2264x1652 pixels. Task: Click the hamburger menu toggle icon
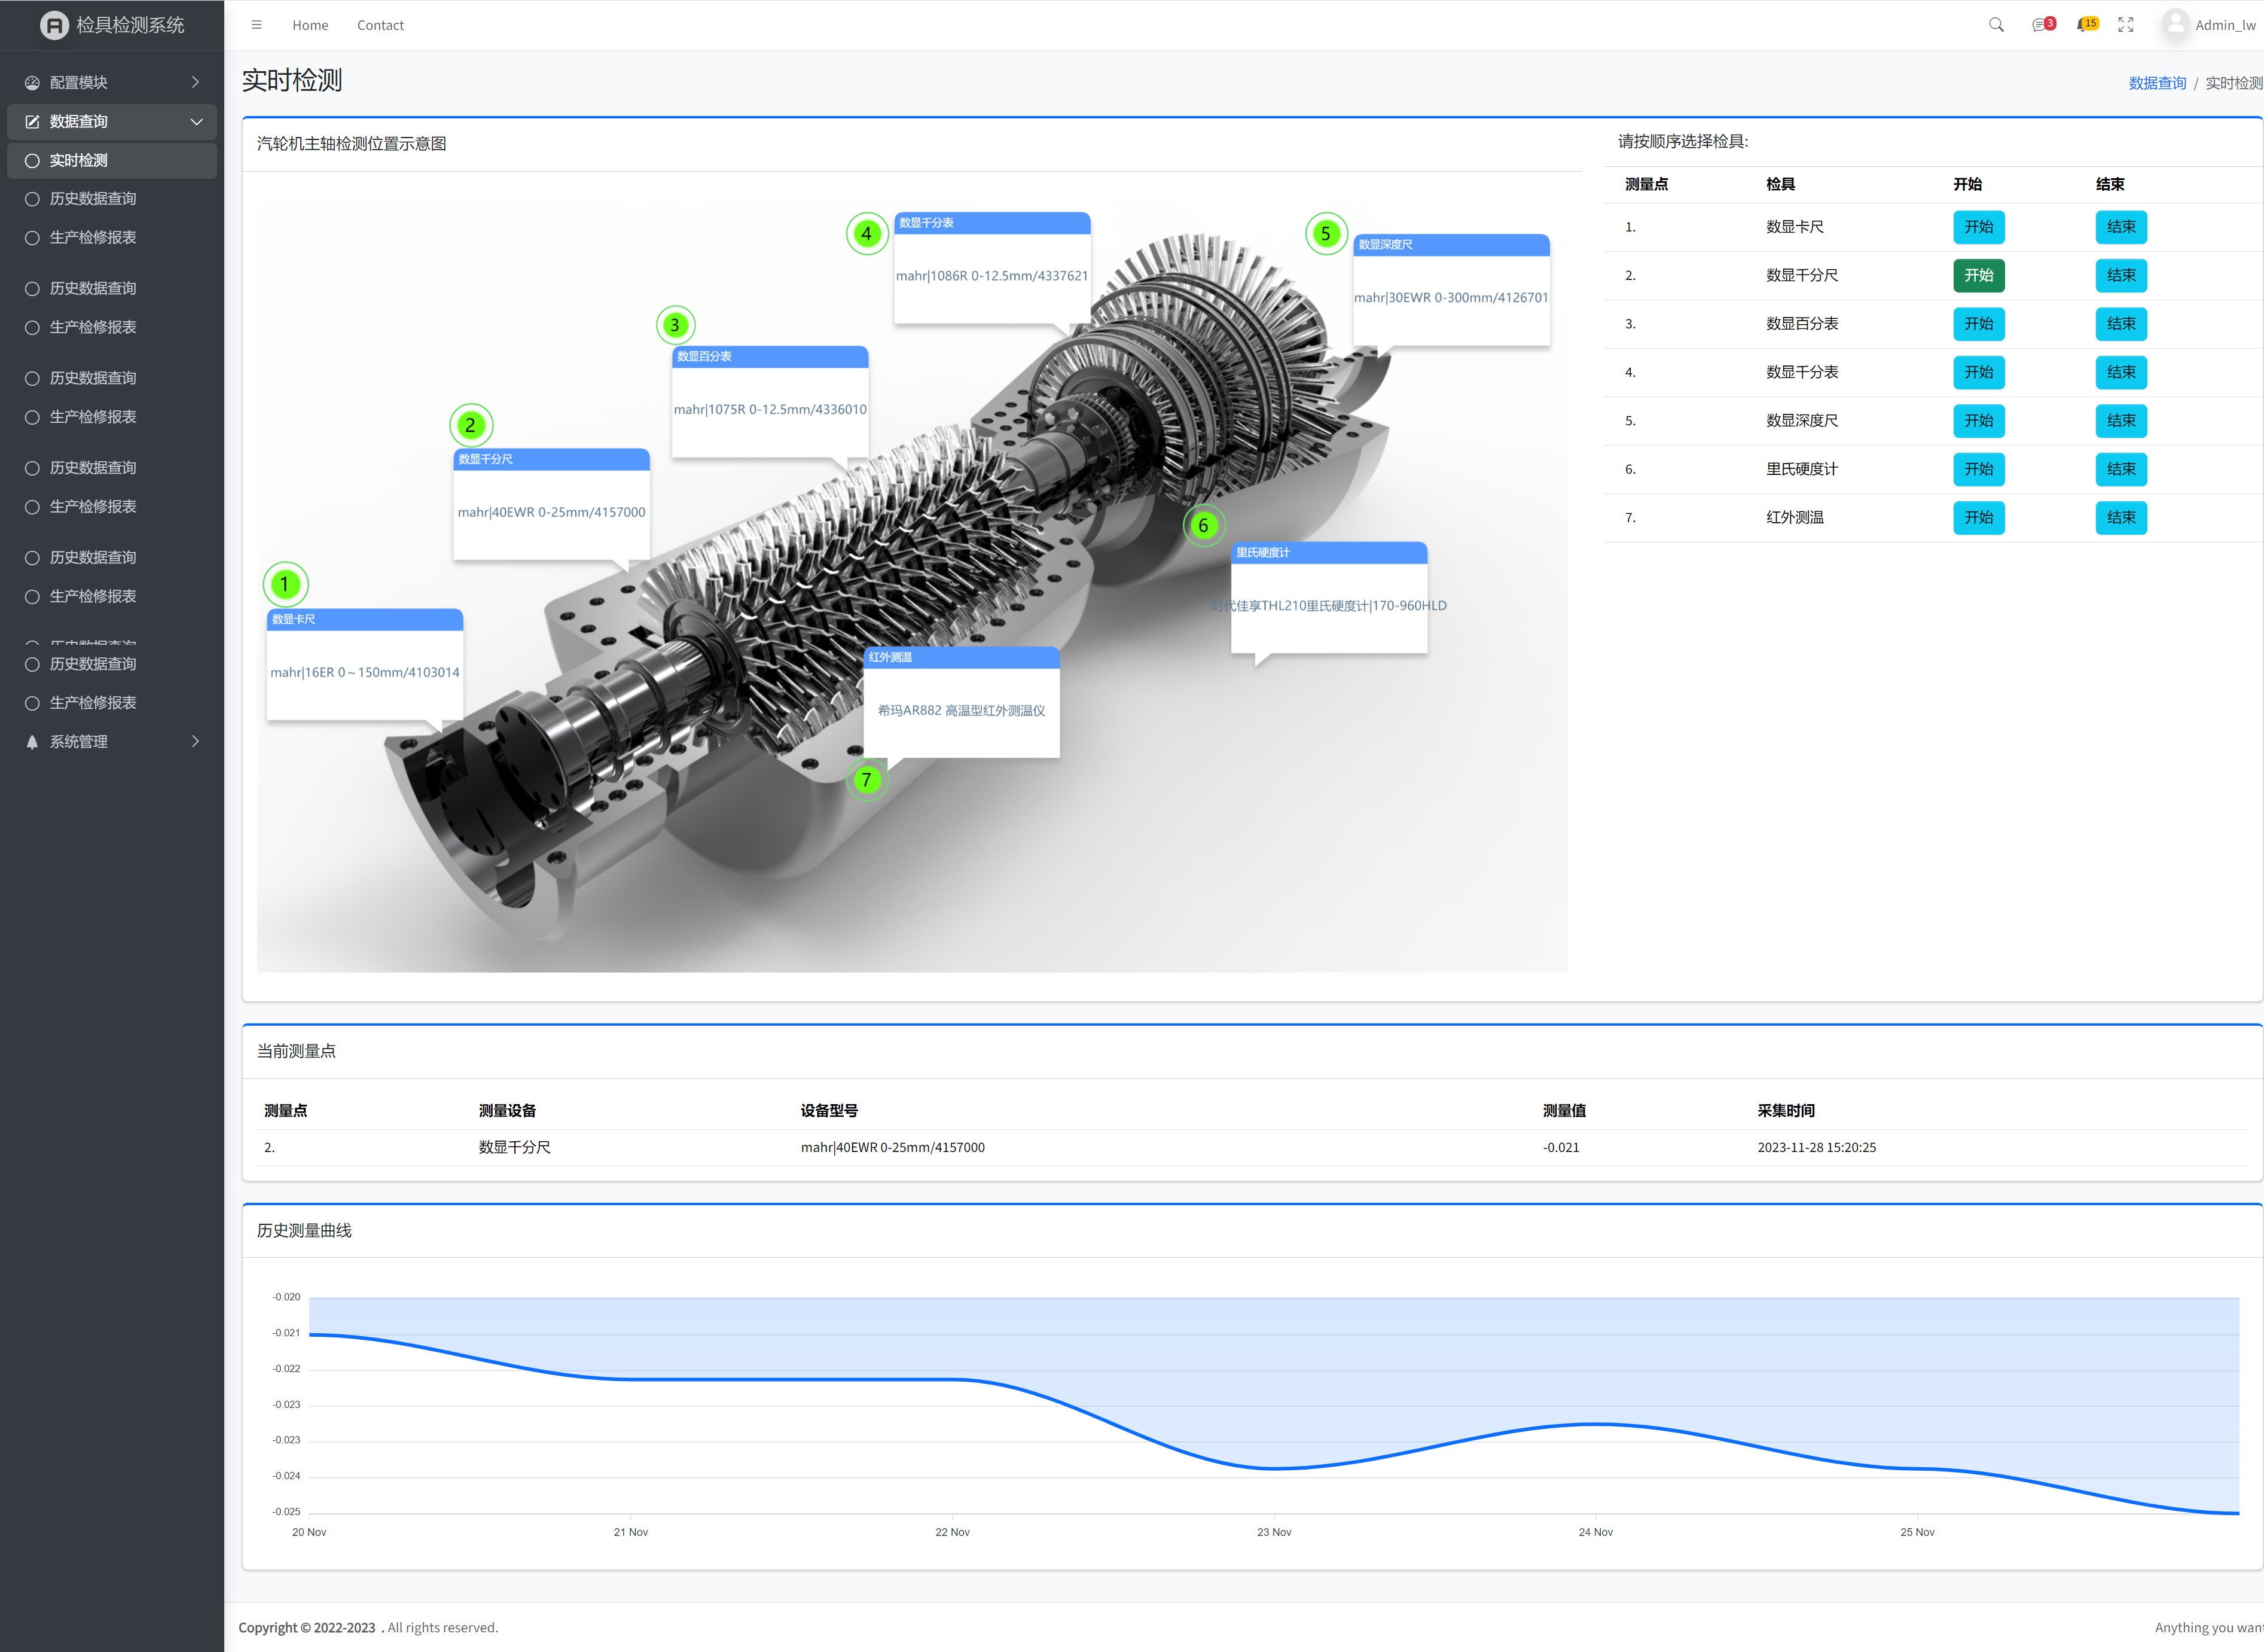(256, 25)
